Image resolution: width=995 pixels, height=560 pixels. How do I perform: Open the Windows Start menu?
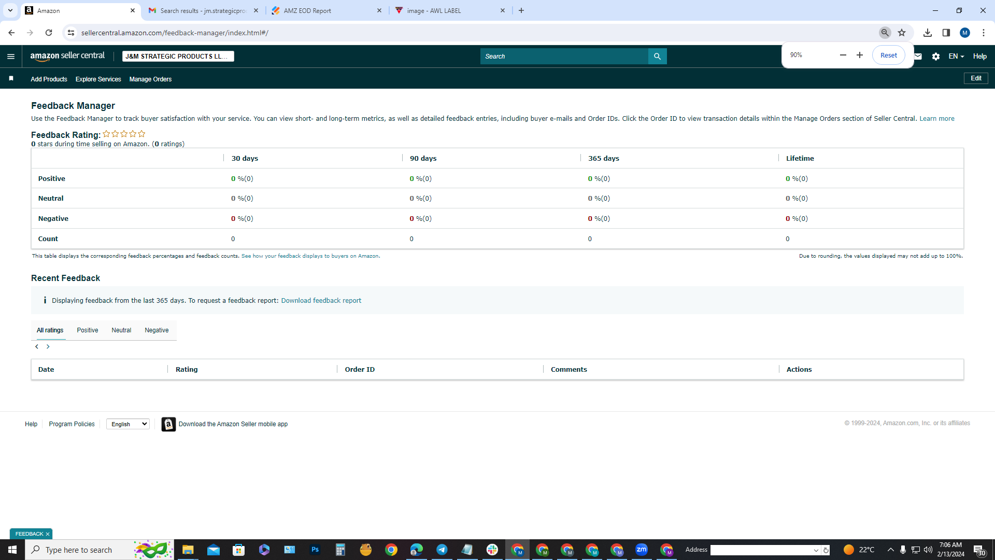[12, 550]
